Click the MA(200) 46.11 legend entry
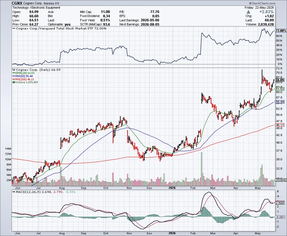This screenshot has width=287, height=236. (x=23, y=80)
